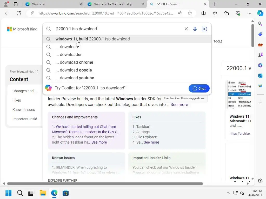Open sidebar Tools briefcase icon
The image size is (266, 199).
click(260, 45)
